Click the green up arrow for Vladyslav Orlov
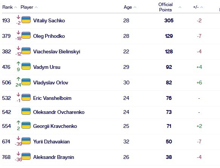This screenshot has width=220, height=168. [18, 79]
